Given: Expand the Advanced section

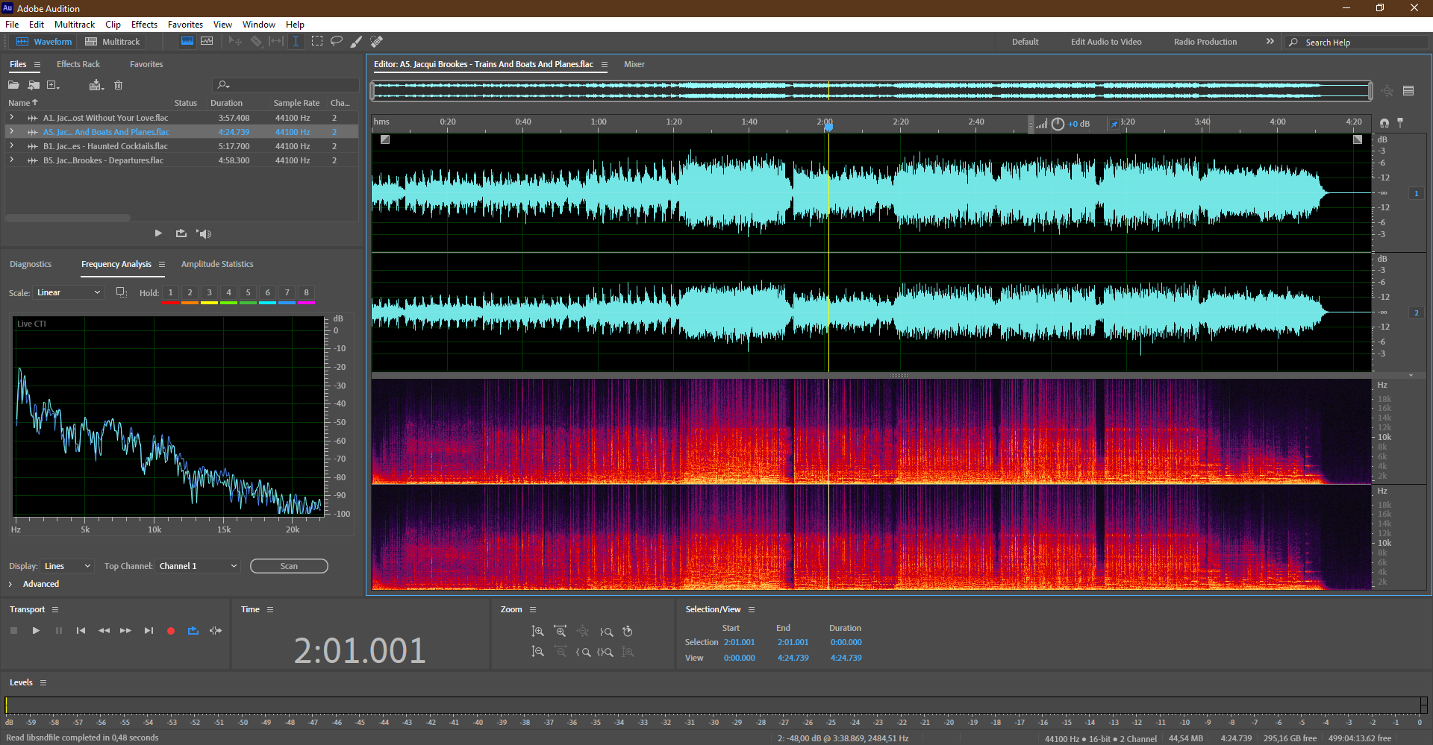Looking at the screenshot, I should point(10,584).
